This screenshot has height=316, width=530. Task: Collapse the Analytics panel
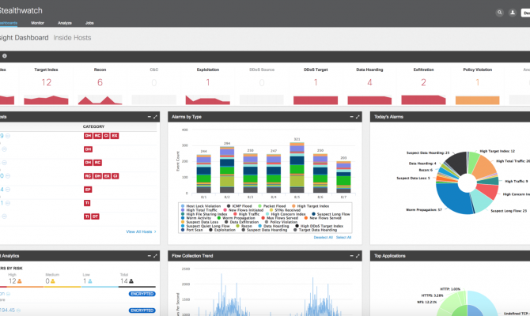(x=149, y=256)
